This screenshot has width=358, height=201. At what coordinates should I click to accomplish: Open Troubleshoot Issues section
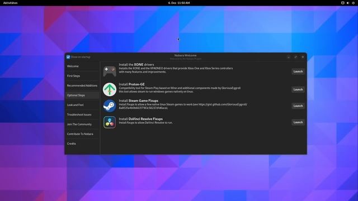(x=82, y=114)
